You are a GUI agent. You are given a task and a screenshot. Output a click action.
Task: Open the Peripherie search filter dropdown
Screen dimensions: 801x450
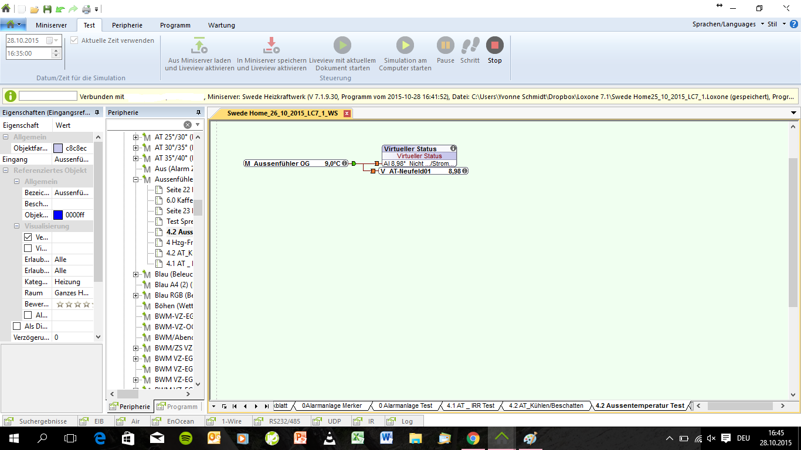(198, 125)
